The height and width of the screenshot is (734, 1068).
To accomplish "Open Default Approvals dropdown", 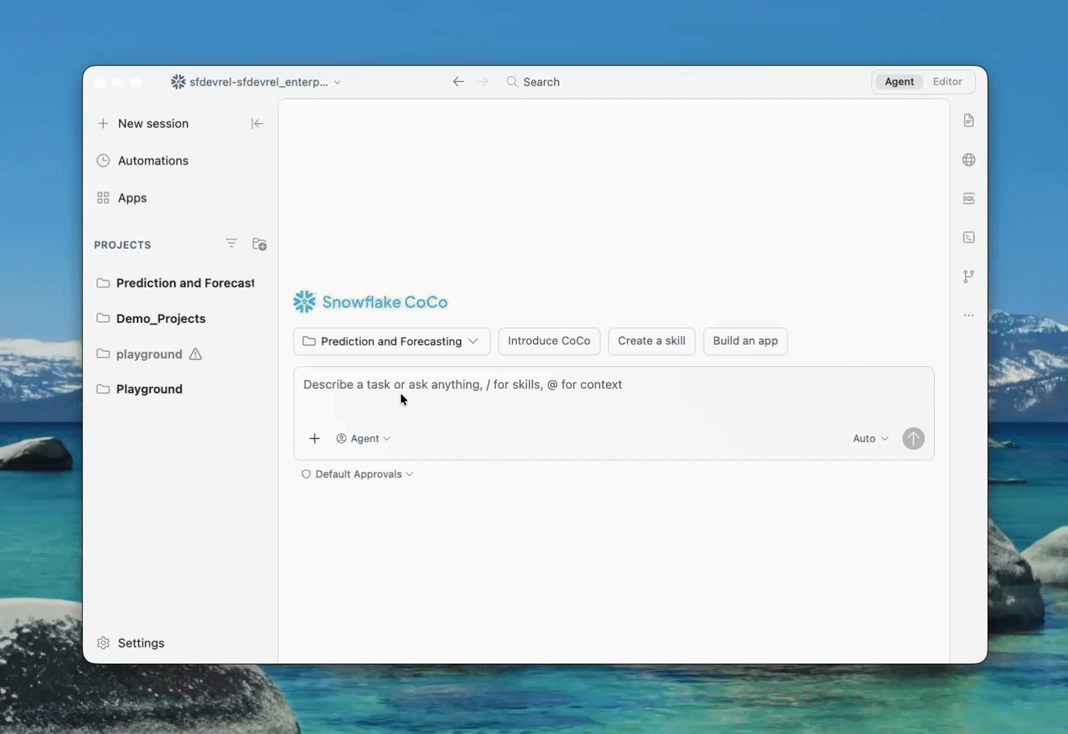I will 357,474.
